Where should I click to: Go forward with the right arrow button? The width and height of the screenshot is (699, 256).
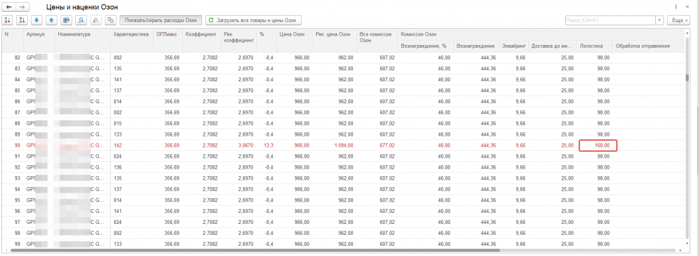(23, 7)
